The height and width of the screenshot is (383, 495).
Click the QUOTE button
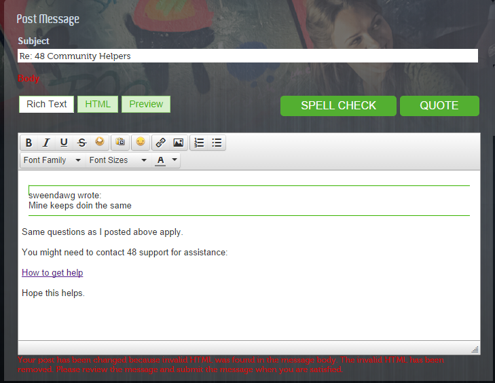click(x=439, y=106)
